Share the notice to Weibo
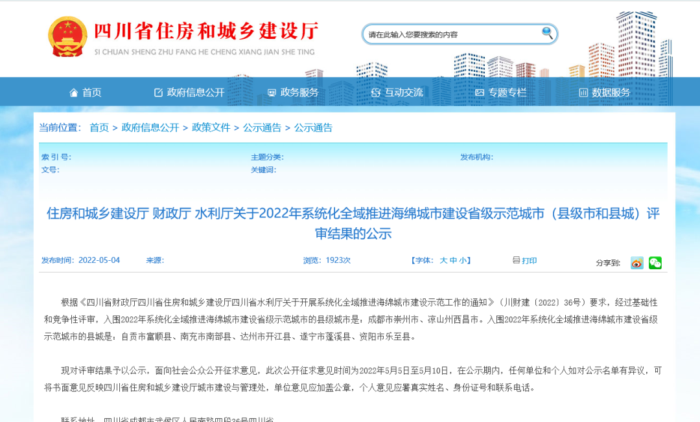The height and width of the screenshot is (422, 700). 637,263
